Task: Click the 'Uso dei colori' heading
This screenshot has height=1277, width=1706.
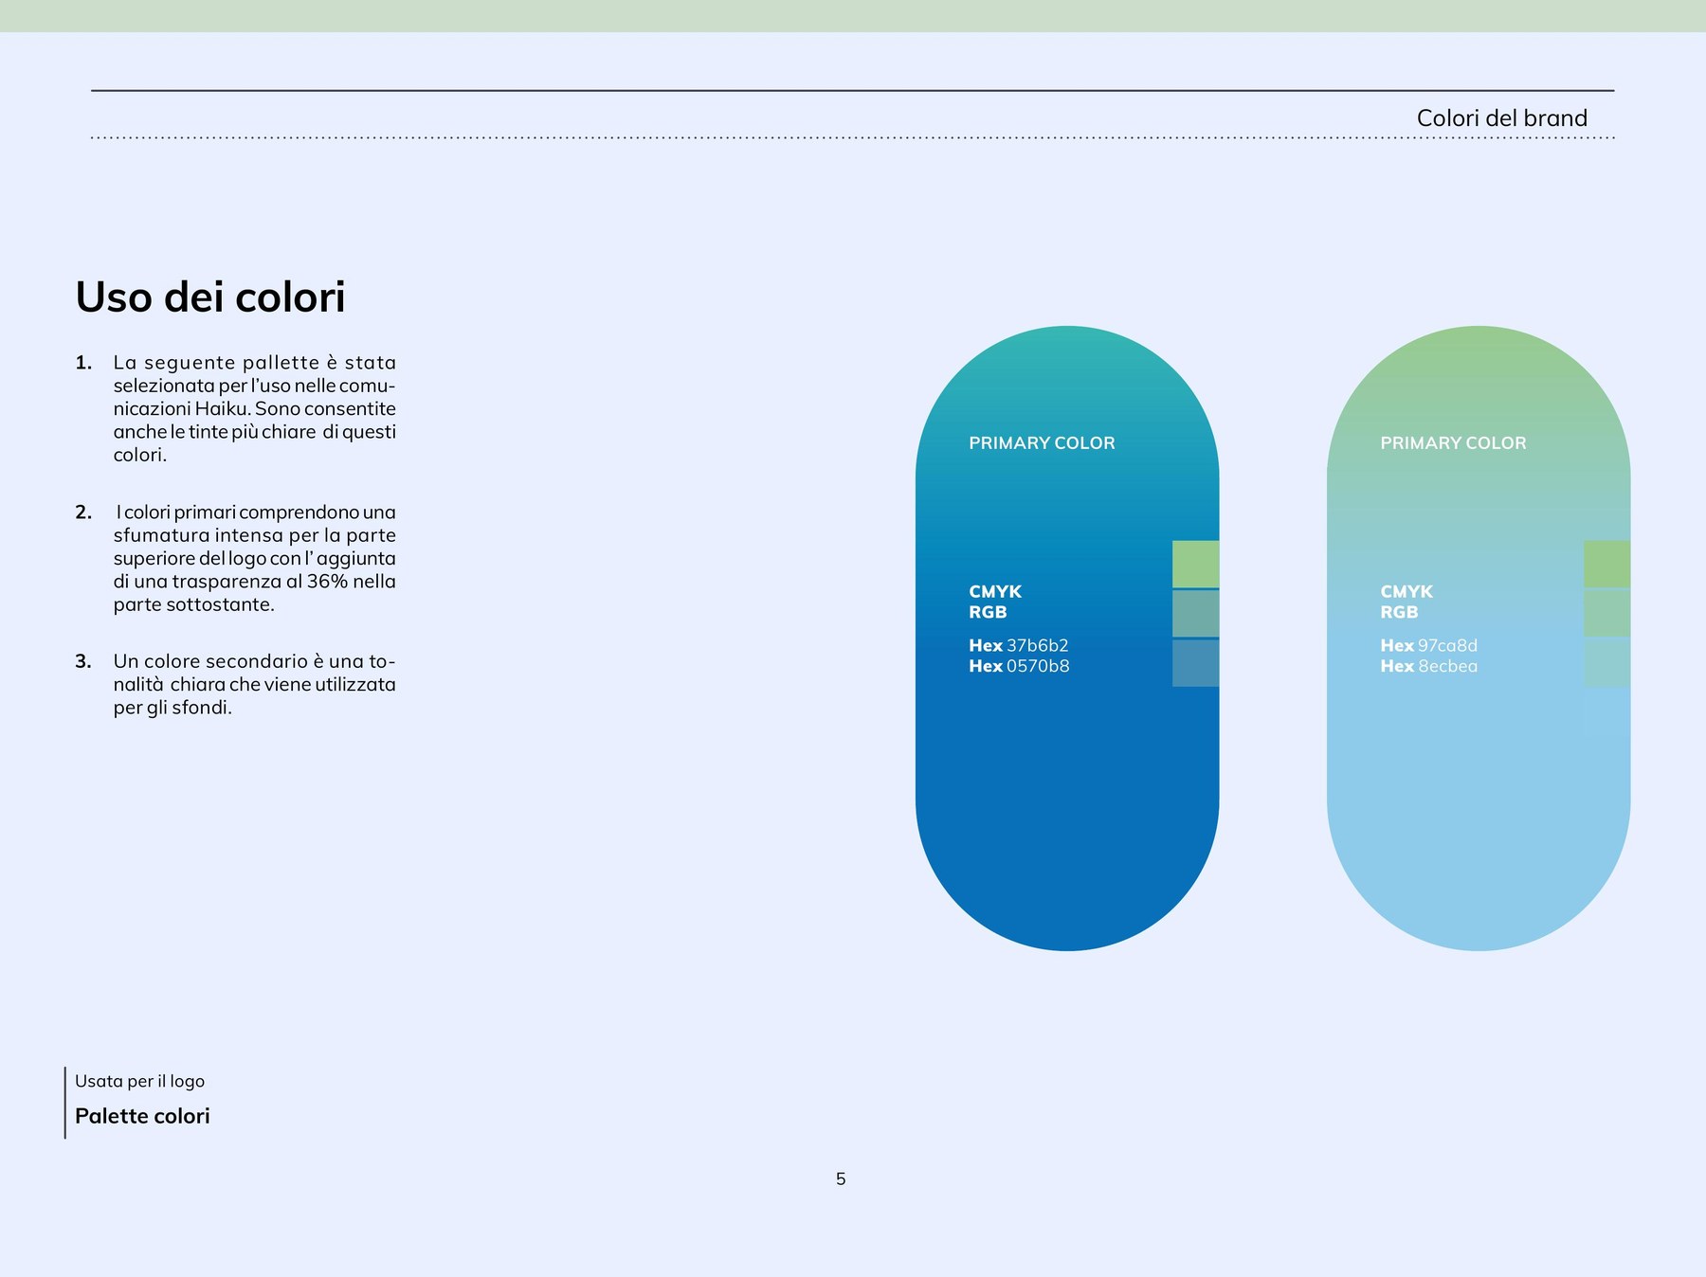Action: [x=210, y=297]
